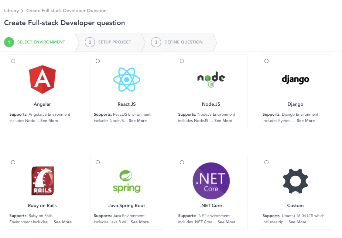
Task: Expand See More in Angular card
Action: (x=49, y=120)
